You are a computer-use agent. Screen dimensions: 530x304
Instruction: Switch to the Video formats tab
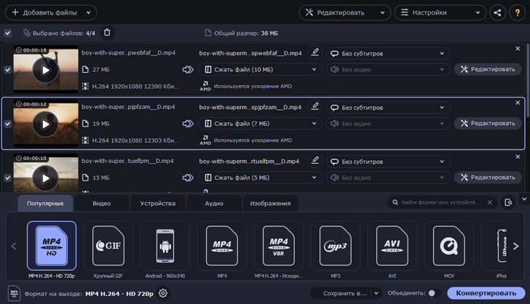pyautogui.click(x=102, y=204)
